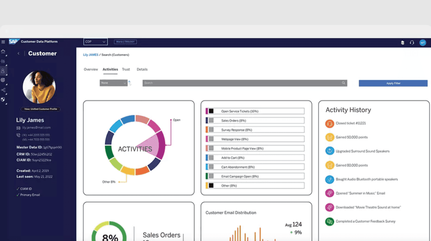Click inside the Search input field
The width and height of the screenshot is (431, 241).
click(244, 83)
